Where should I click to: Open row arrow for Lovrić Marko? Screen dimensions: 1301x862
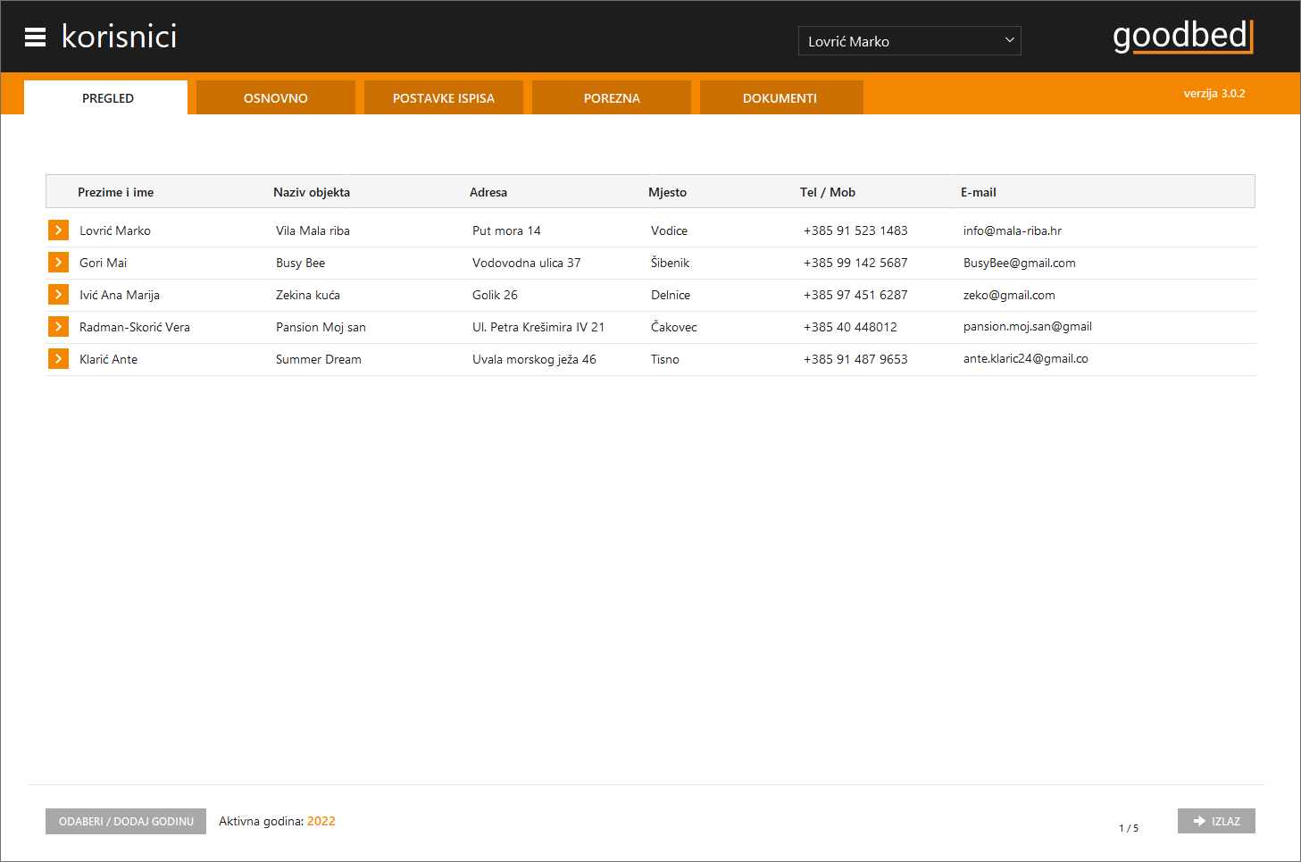[x=58, y=230]
